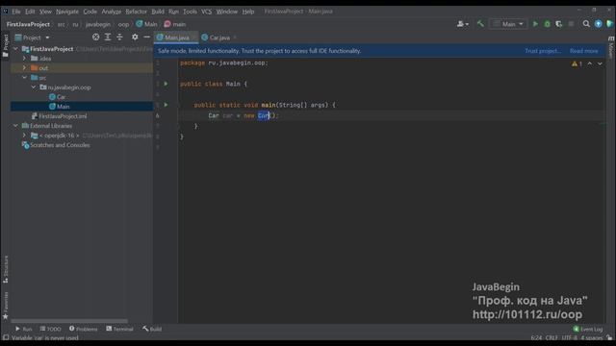Expand the out folder
Image resolution: width=616 pixels, height=346 pixels.
coord(24,67)
